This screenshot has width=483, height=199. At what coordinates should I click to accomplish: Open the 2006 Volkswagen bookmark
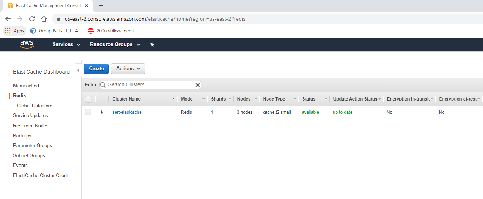coord(113,31)
